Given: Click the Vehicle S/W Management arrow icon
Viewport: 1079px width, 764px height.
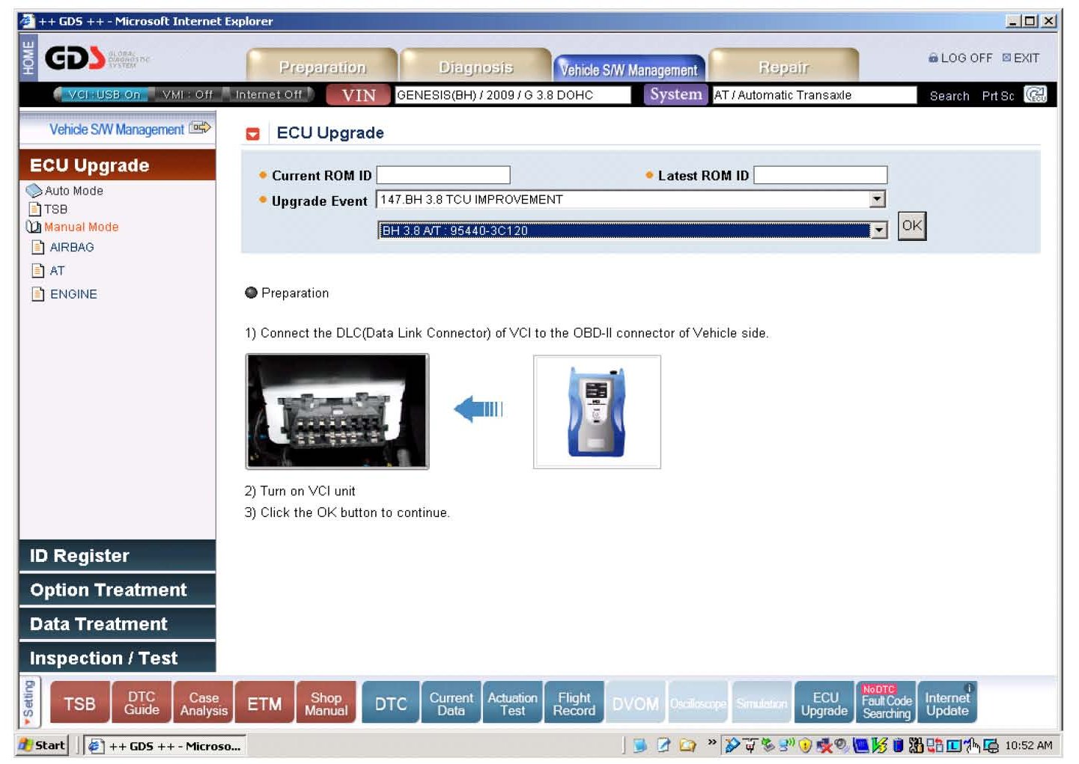Looking at the screenshot, I should click(199, 128).
